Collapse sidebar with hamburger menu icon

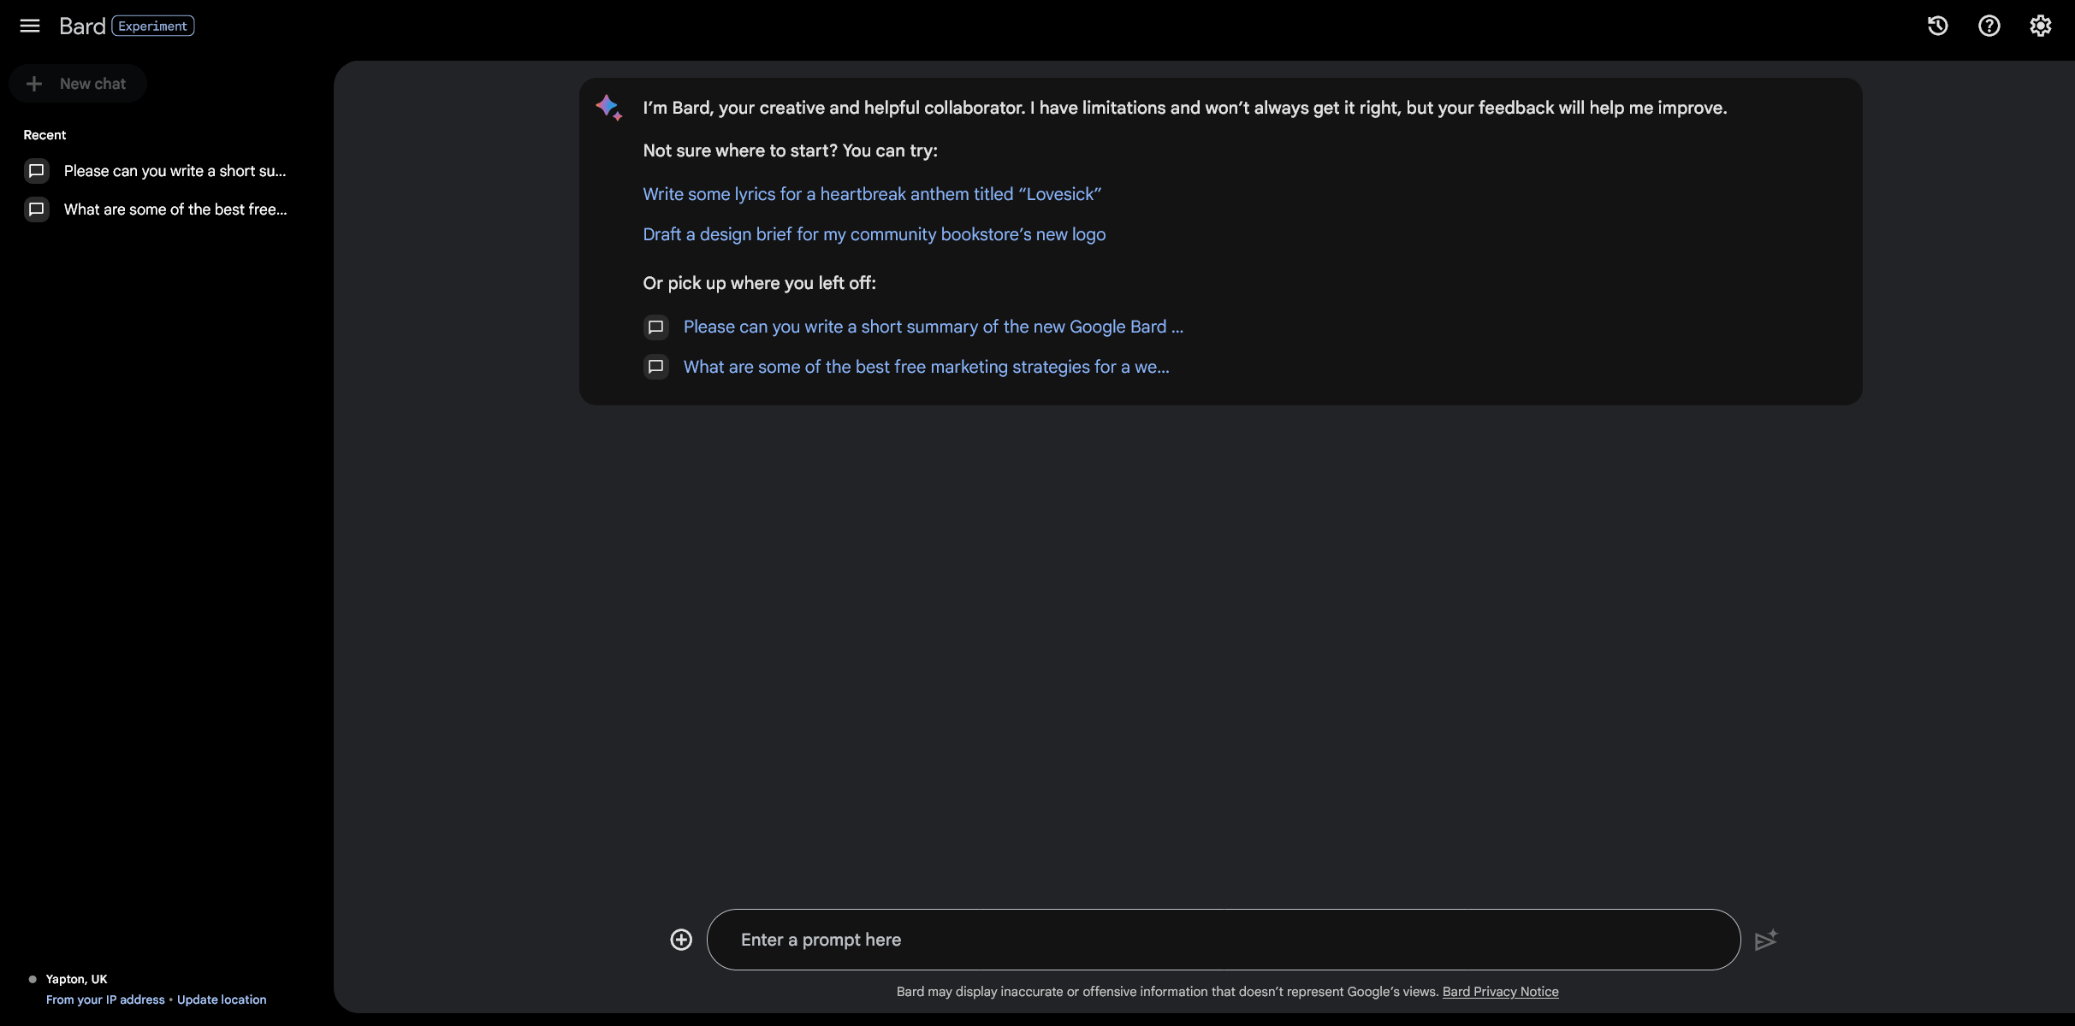pos(30,26)
